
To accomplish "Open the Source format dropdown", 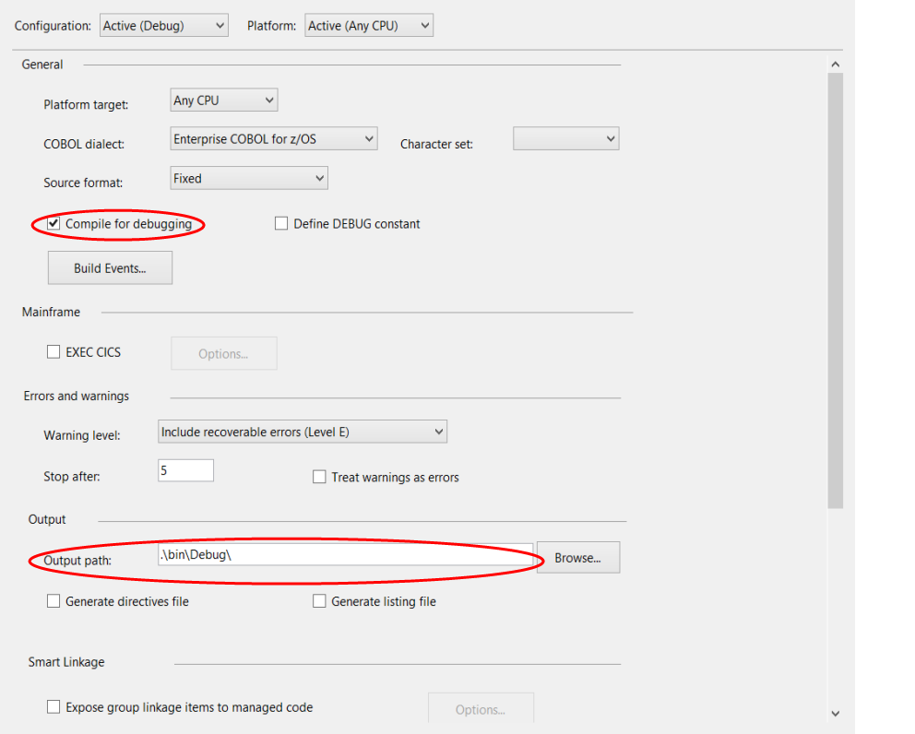I will tap(249, 178).
